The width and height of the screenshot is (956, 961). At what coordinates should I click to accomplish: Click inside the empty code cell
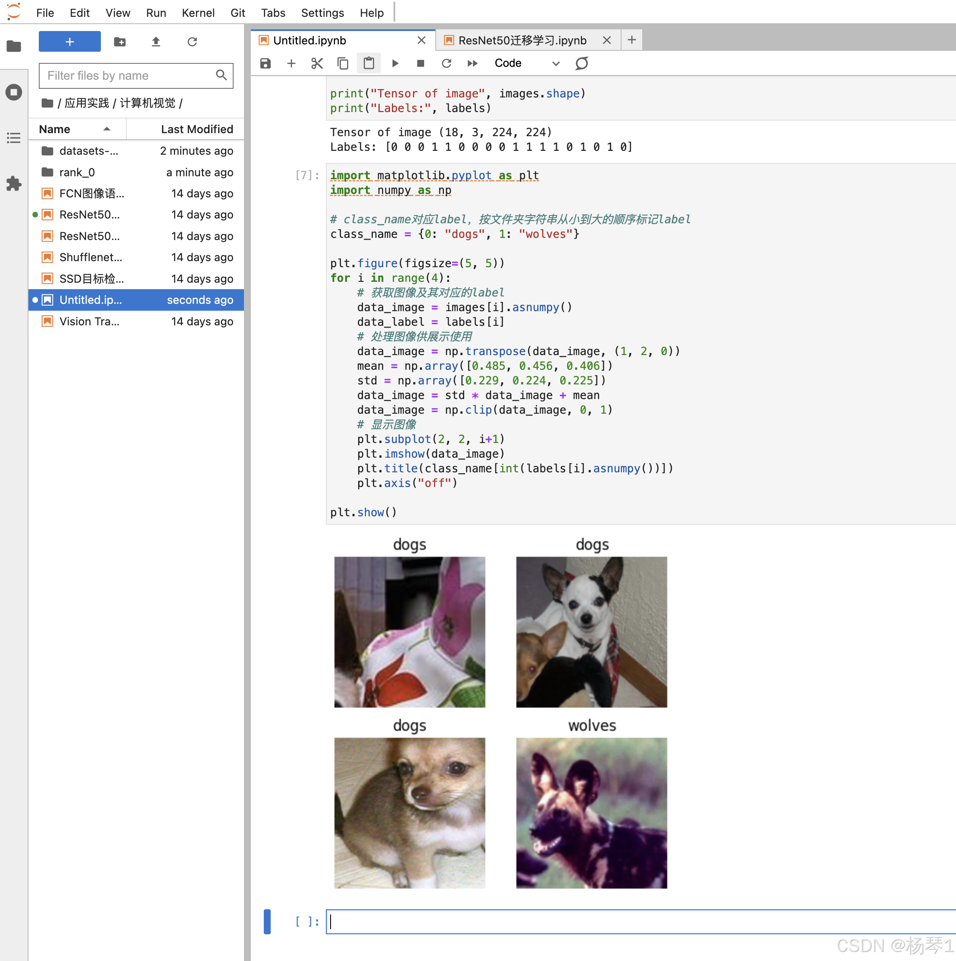(x=640, y=922)
